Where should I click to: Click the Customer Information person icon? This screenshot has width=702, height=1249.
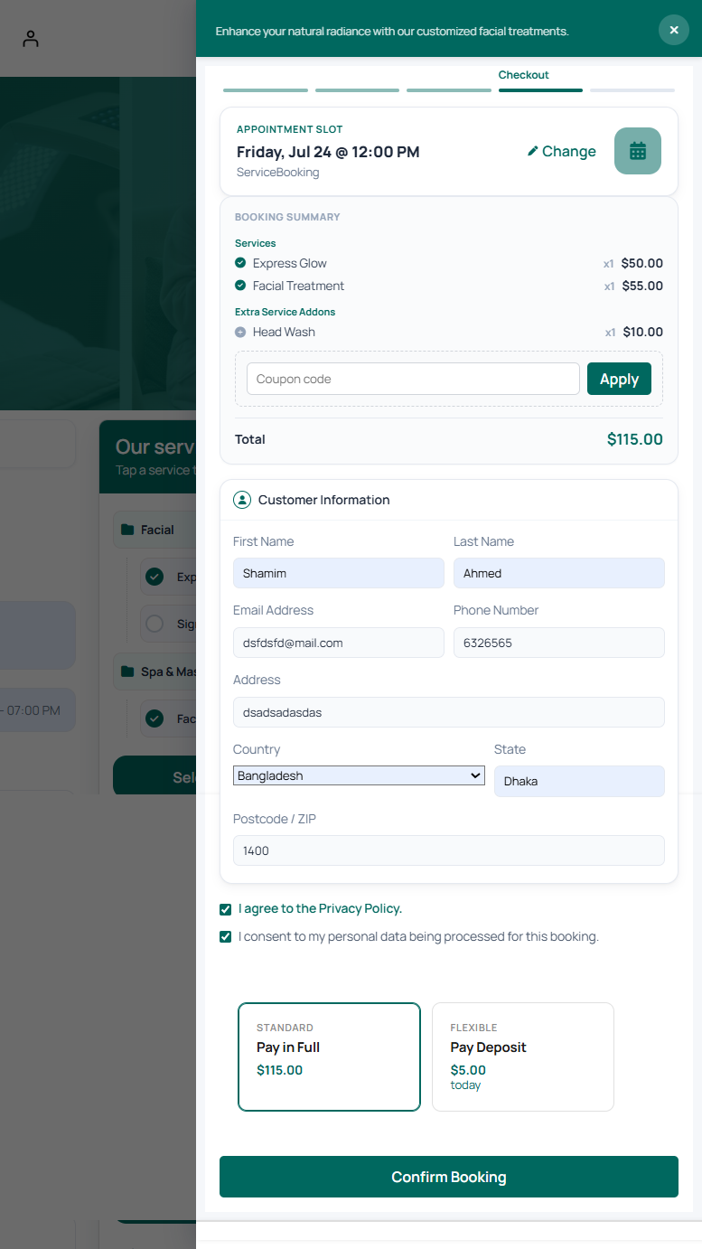tap(242, 500)
